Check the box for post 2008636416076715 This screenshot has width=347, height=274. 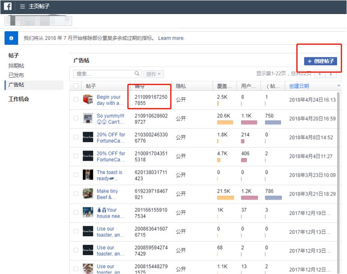(x=76, y=231)
